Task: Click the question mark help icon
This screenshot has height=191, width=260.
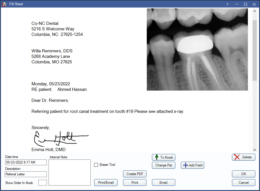Action: tap(227, 4)
